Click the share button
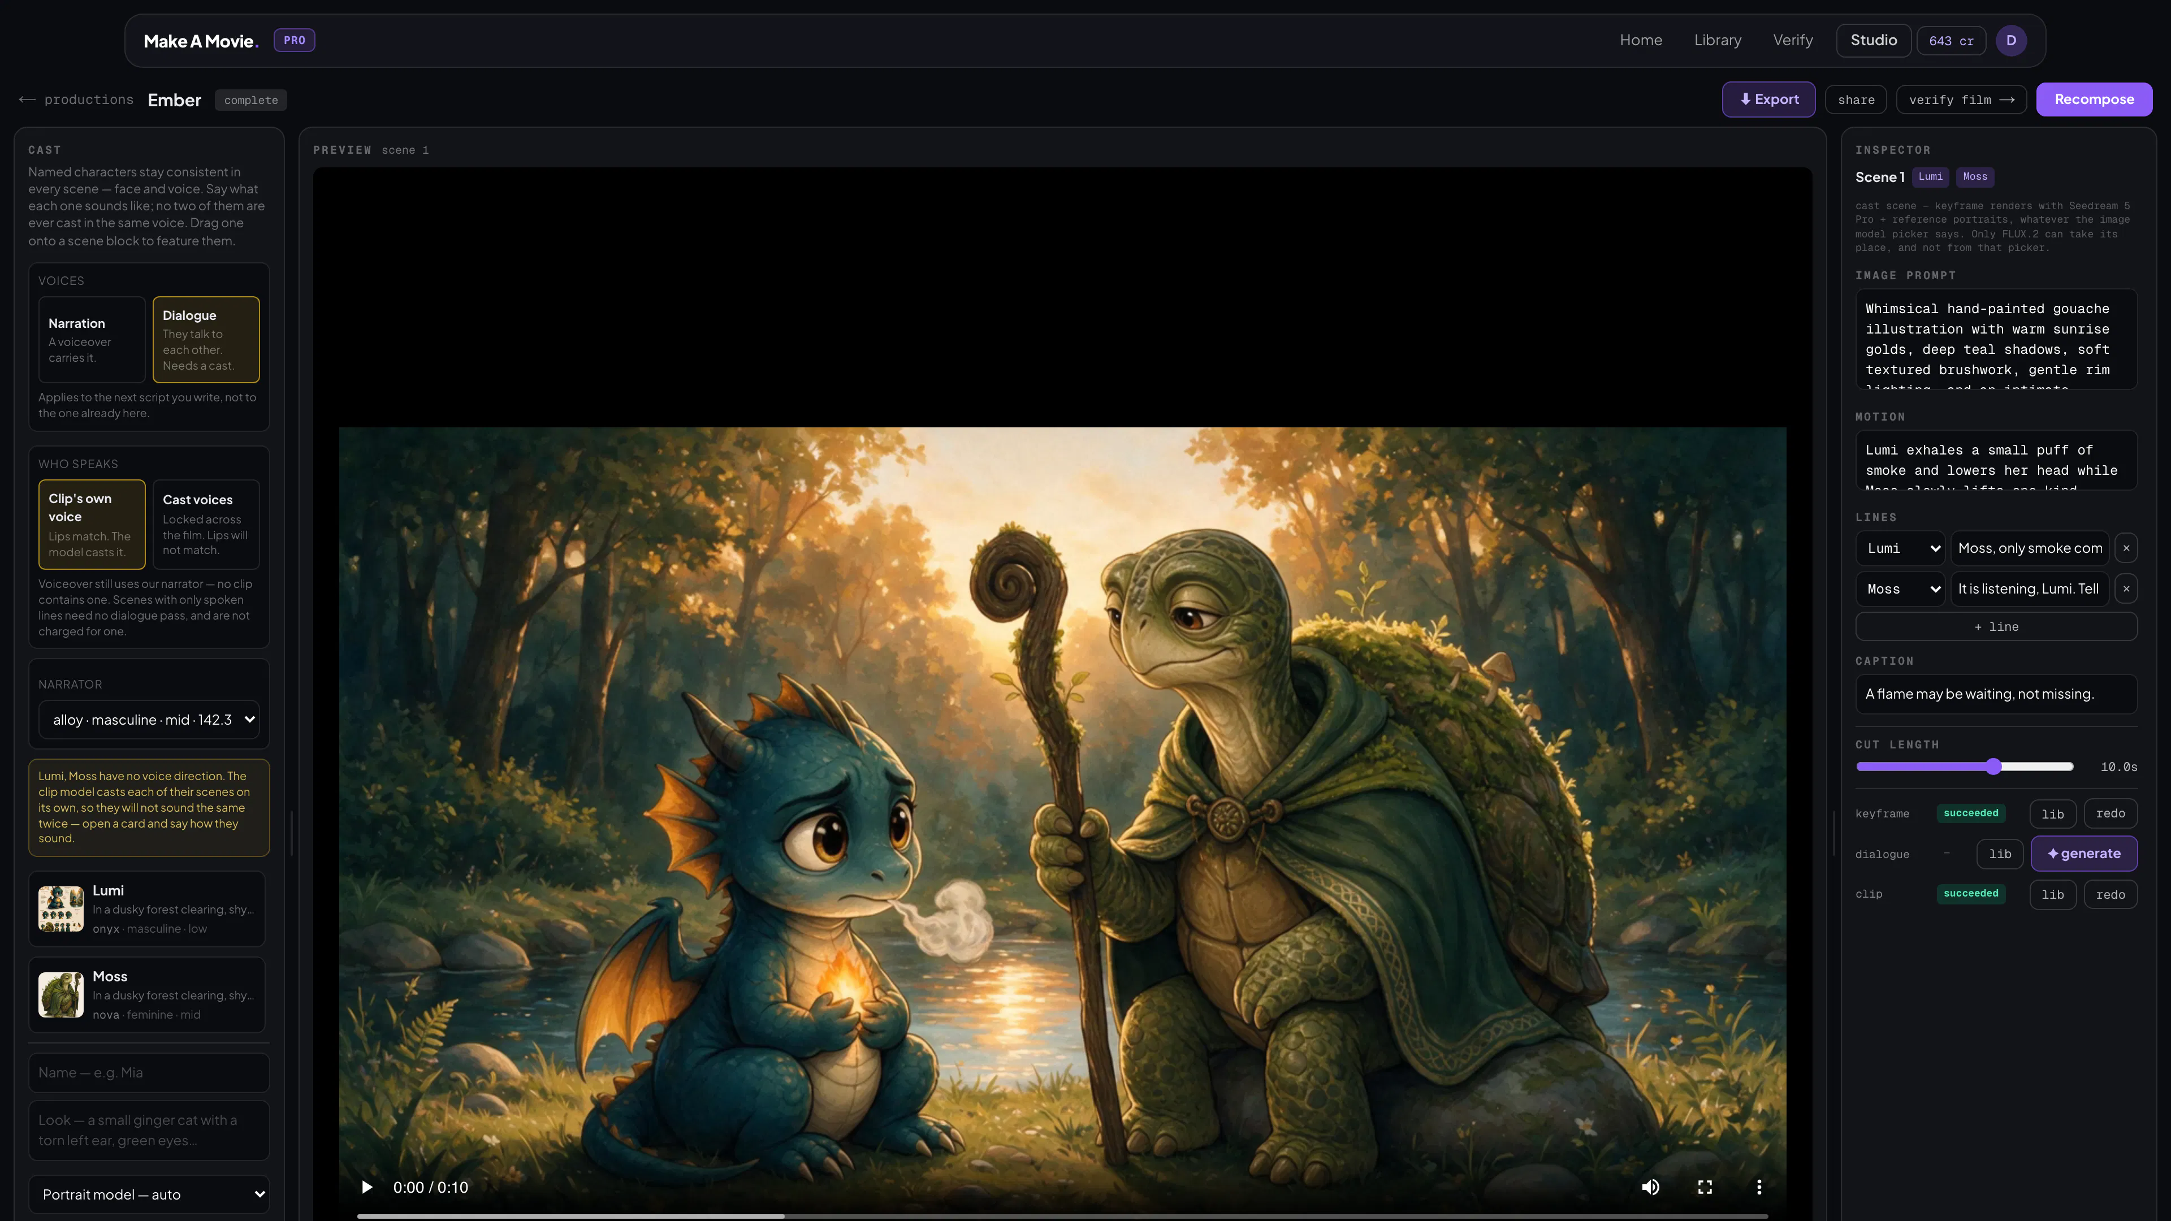 tap(1856, 99)
